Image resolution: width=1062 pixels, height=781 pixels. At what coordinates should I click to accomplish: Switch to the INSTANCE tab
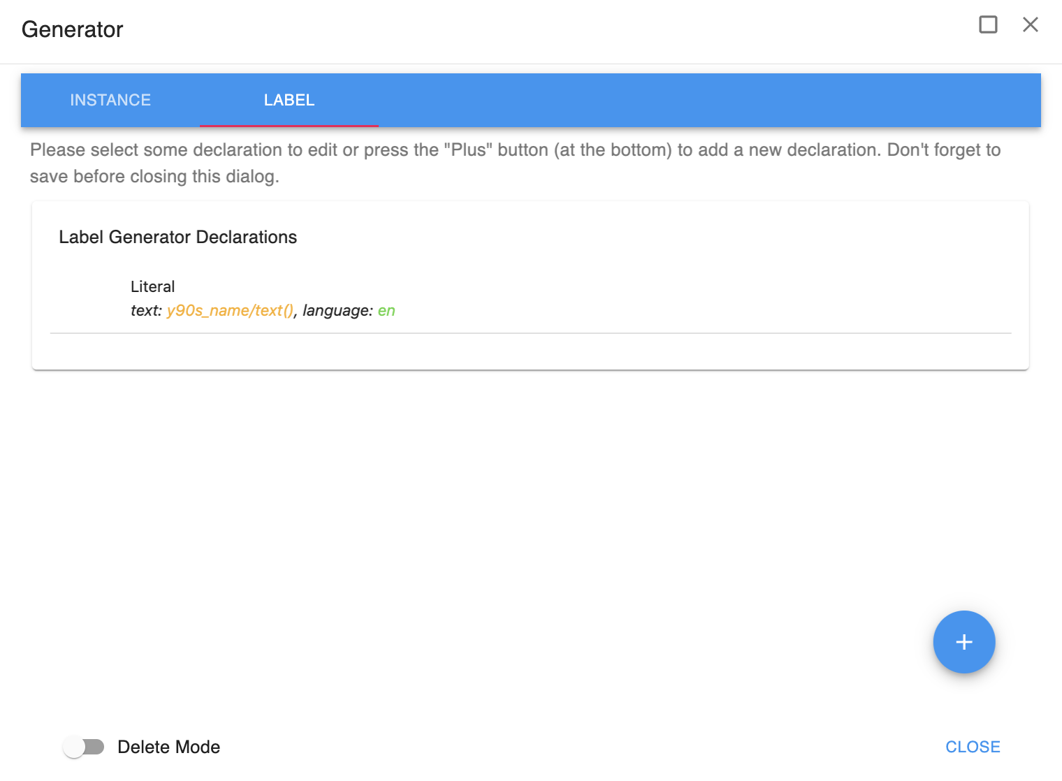[x=110, y=100]
